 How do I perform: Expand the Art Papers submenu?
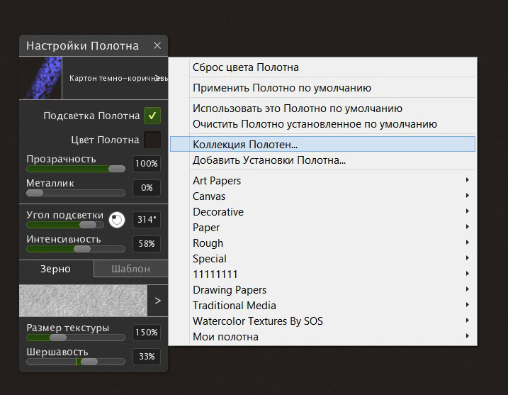322,180
